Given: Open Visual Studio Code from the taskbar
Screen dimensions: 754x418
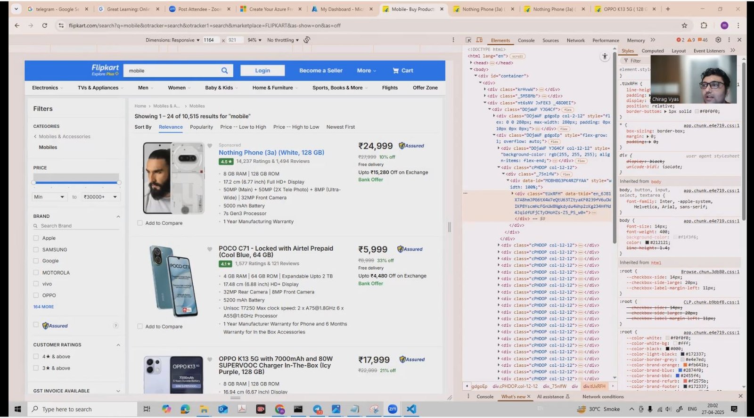Looking at the screenshot, I should coord(411,409).
